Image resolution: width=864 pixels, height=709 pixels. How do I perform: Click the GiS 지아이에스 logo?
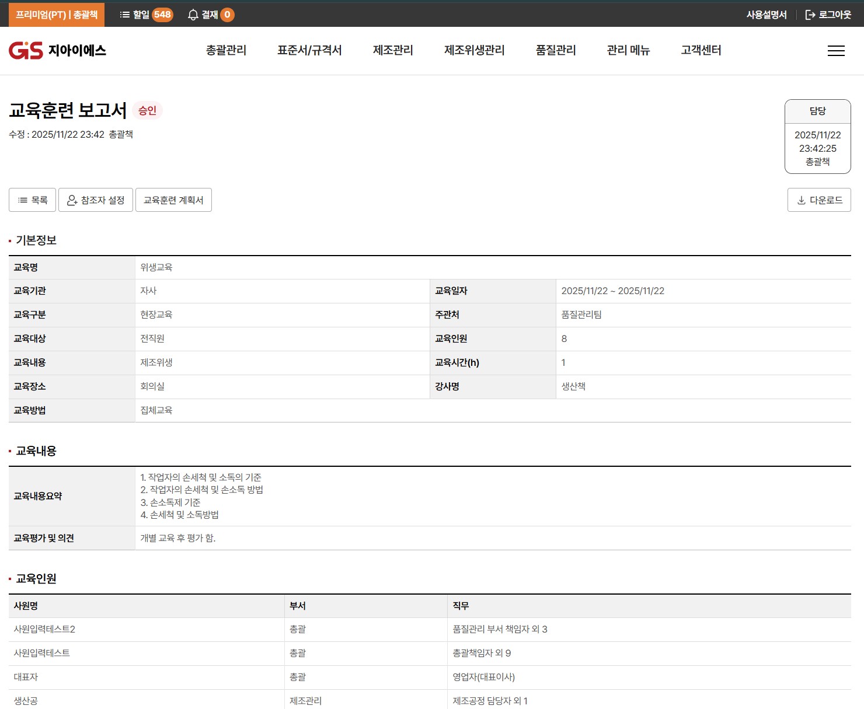coord(57,51)
